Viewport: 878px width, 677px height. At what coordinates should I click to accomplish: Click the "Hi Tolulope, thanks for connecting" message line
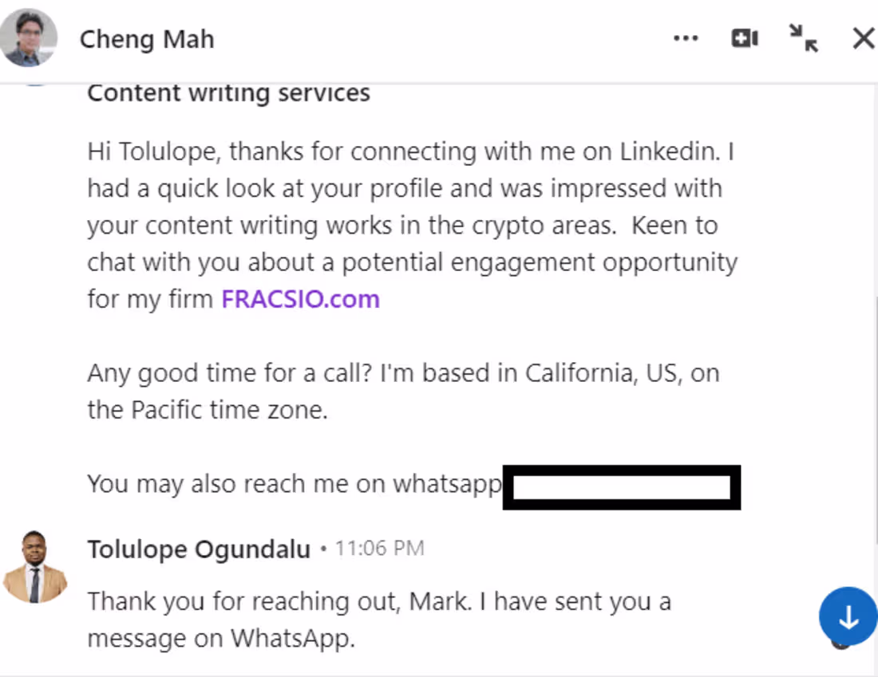point(410,152)
